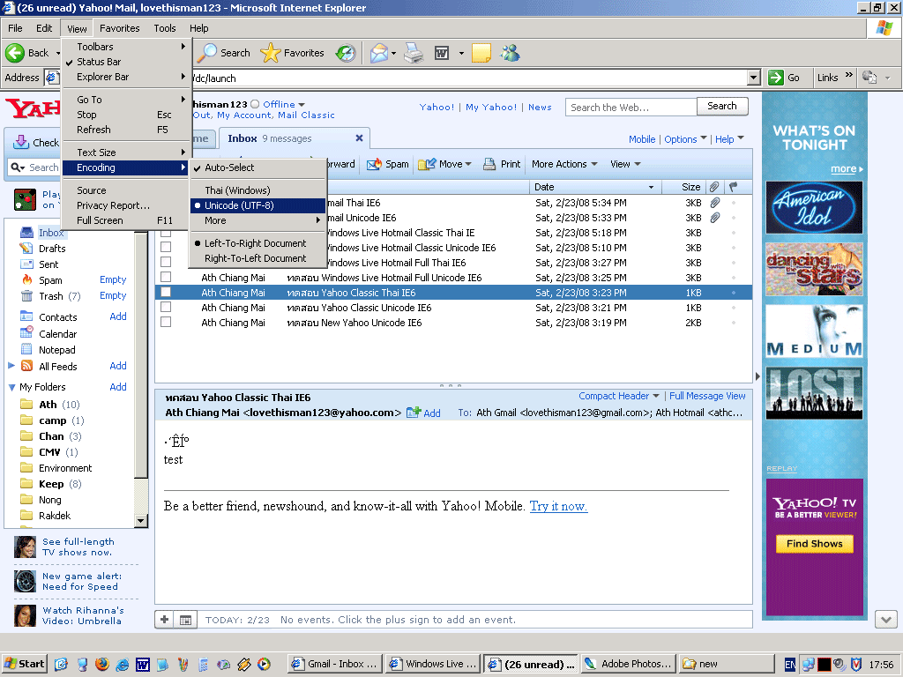This screenshot has height=677, width=903.
Task: Expand the All Feeds tree arrow
Action: pyautogui.click(x=11, y=366)
